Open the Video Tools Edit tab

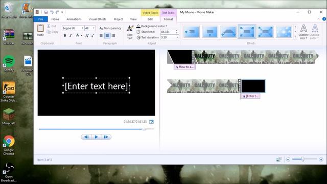click(x=150, y=19)
